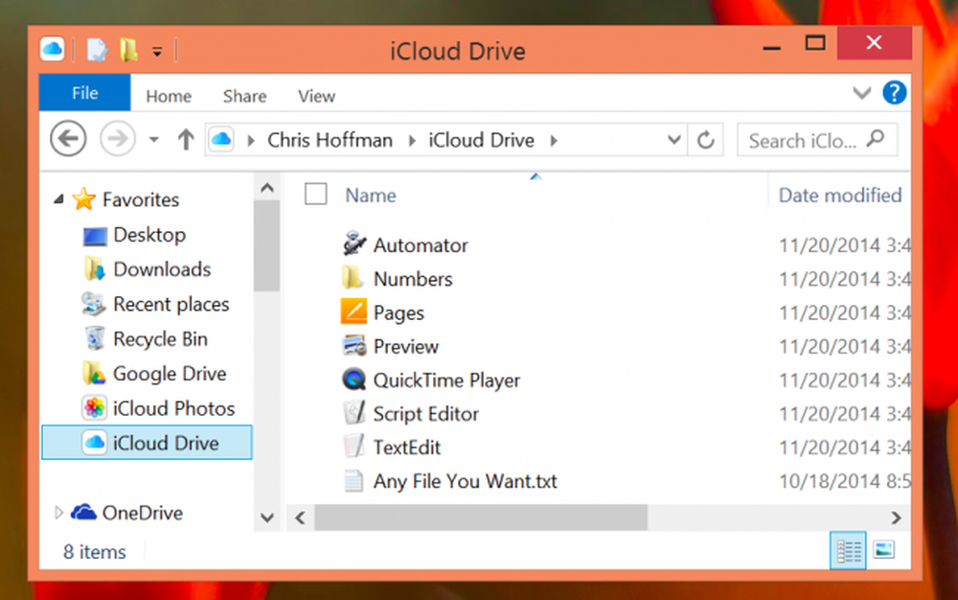Open Recycle Bin in Favorites

[x=160, y=339]
